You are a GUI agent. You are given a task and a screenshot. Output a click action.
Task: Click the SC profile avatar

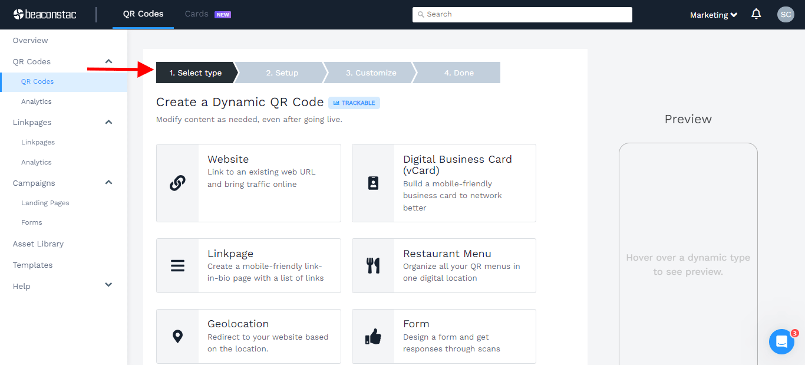[x=786, y=14]
